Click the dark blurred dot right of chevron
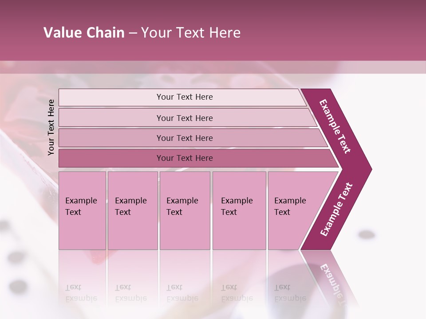426x319 pixels. (x=366, y=234)
